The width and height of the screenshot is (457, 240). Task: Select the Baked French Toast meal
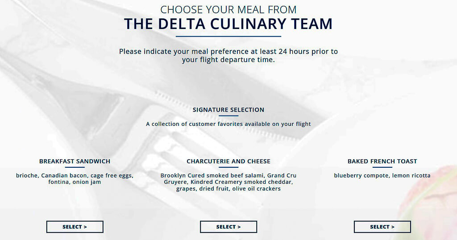click(382, 227)
